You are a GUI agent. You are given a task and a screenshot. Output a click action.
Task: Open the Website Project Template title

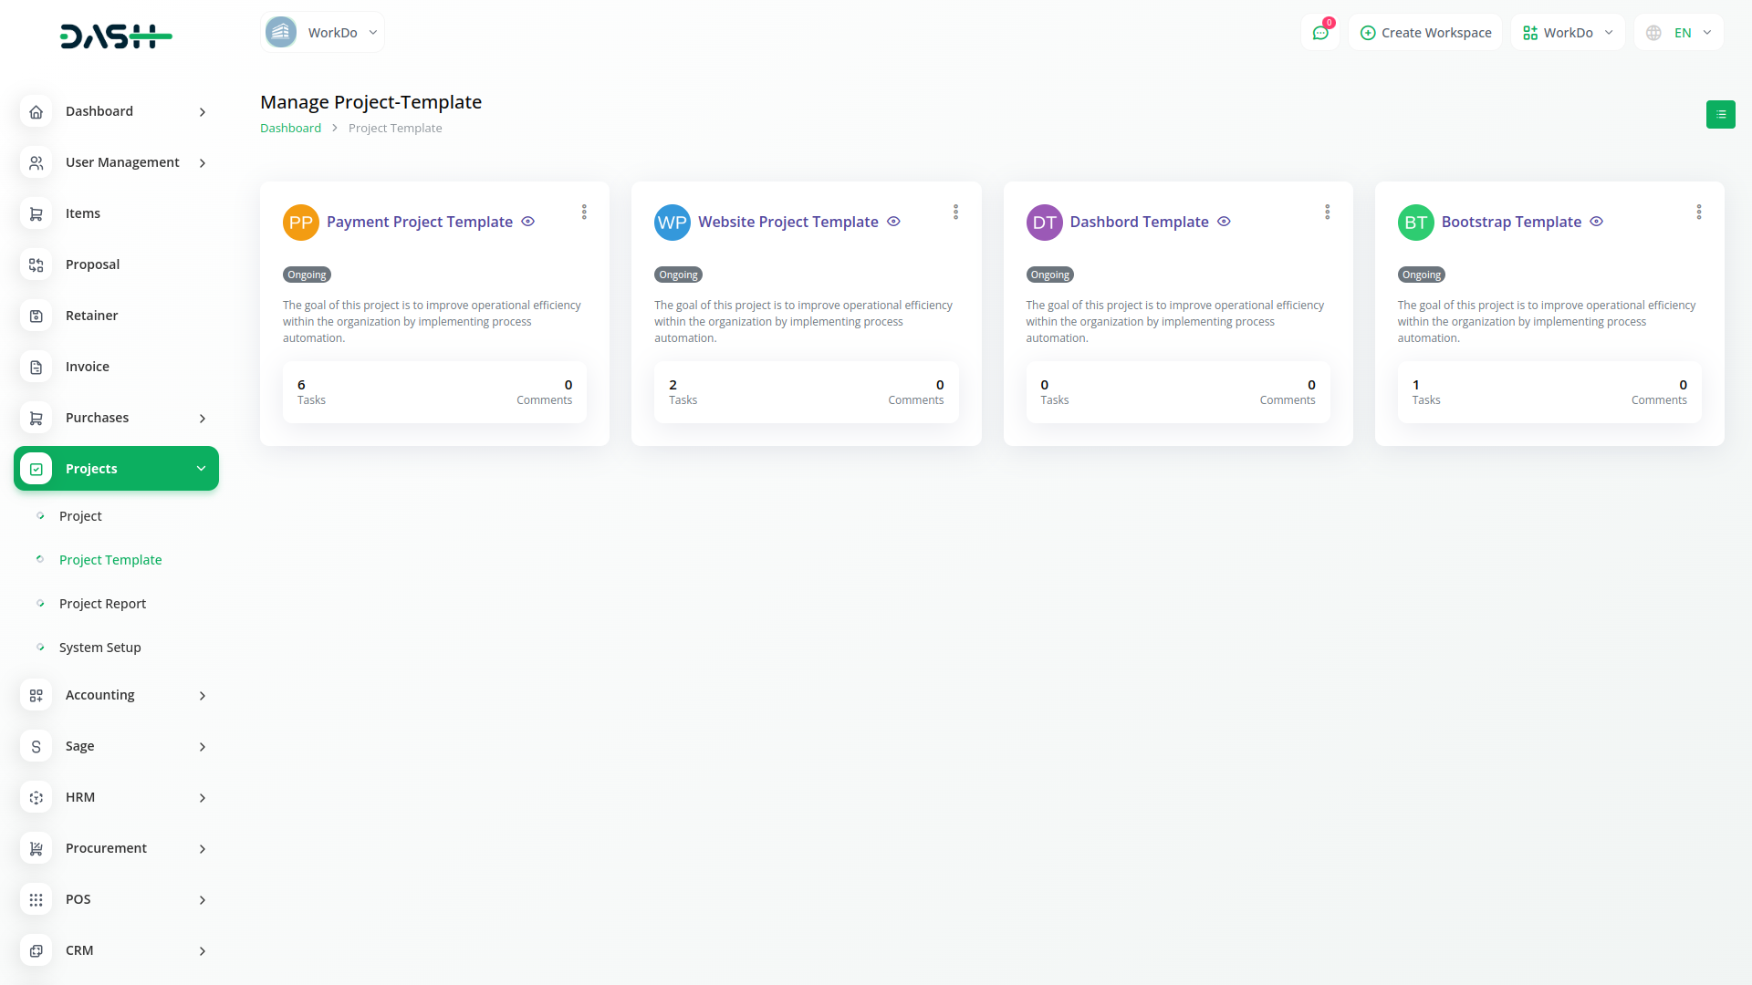pos(787,222)
